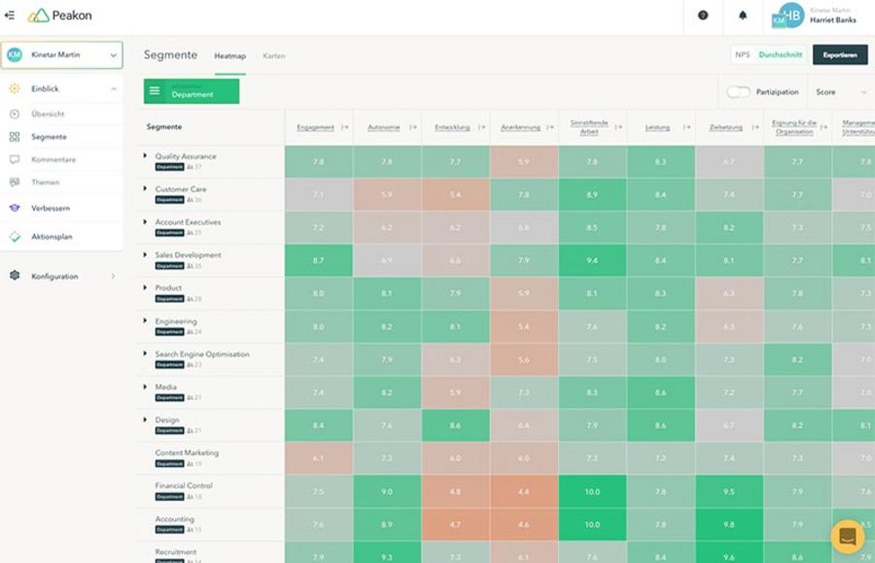Expand the Konfiguration submenu arrow

[x=114, y=276]
